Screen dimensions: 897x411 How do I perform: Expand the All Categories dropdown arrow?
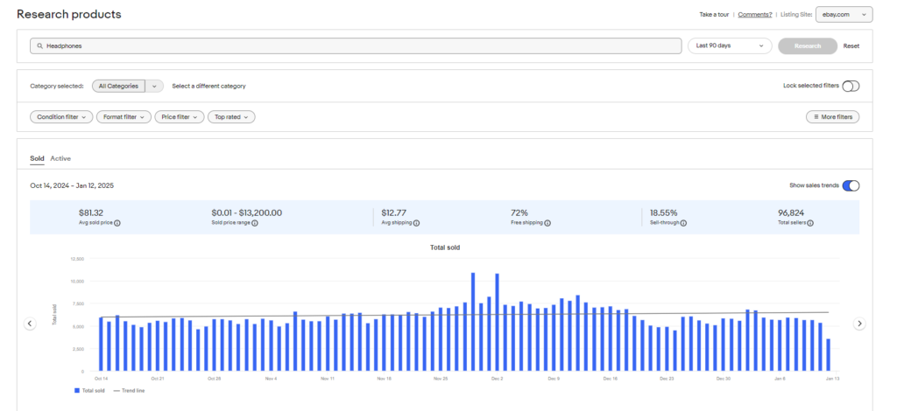click(x=154, y=87)
